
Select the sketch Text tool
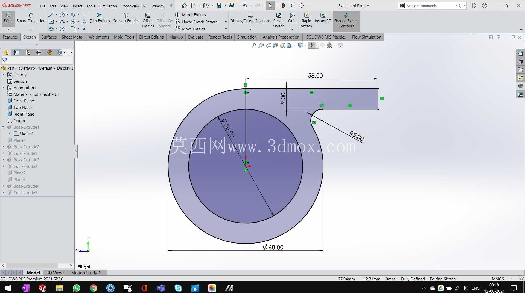84,22
